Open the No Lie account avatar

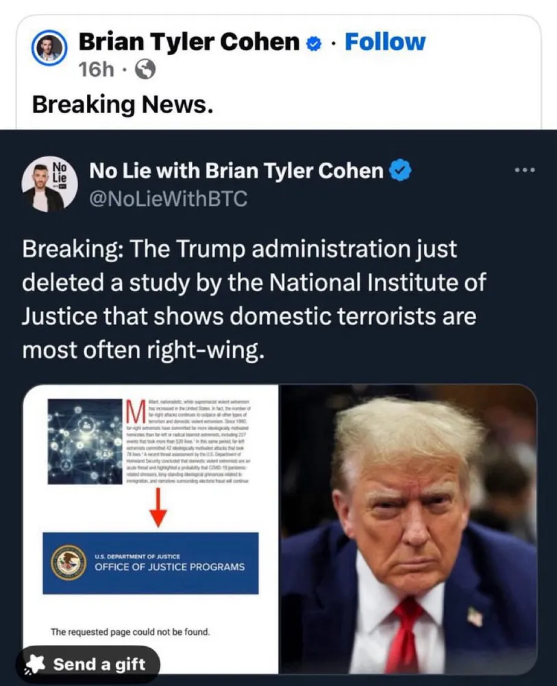coord(50,184)
